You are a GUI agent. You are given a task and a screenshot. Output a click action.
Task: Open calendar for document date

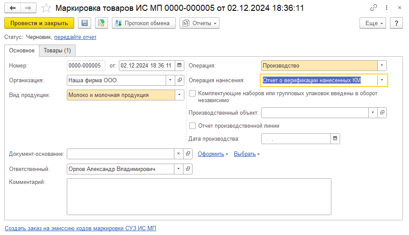click(x=180, y=66)
